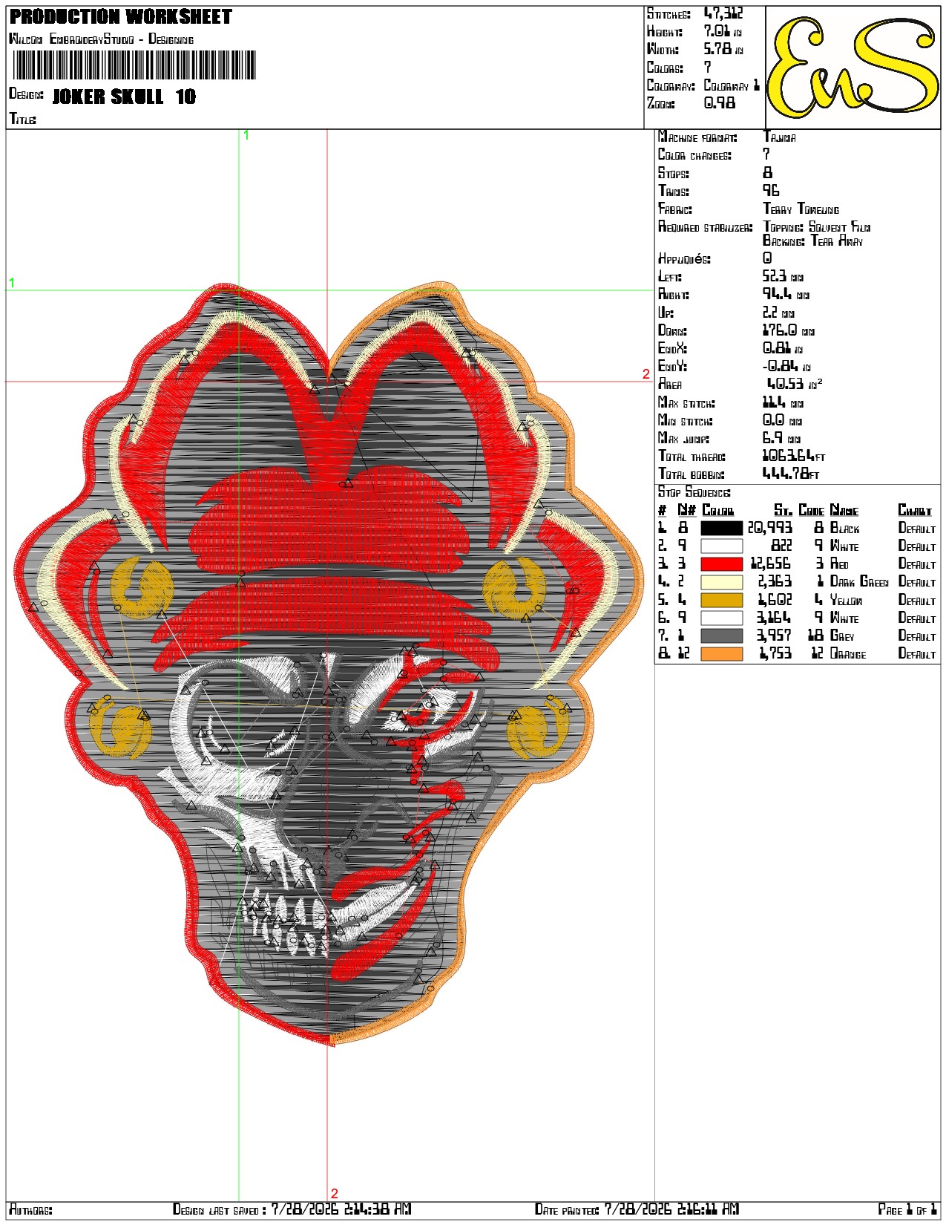Click the Total bobbin value 444.78ft
Viewport: 946px width, 1225px height.
(x=792, y=474)
